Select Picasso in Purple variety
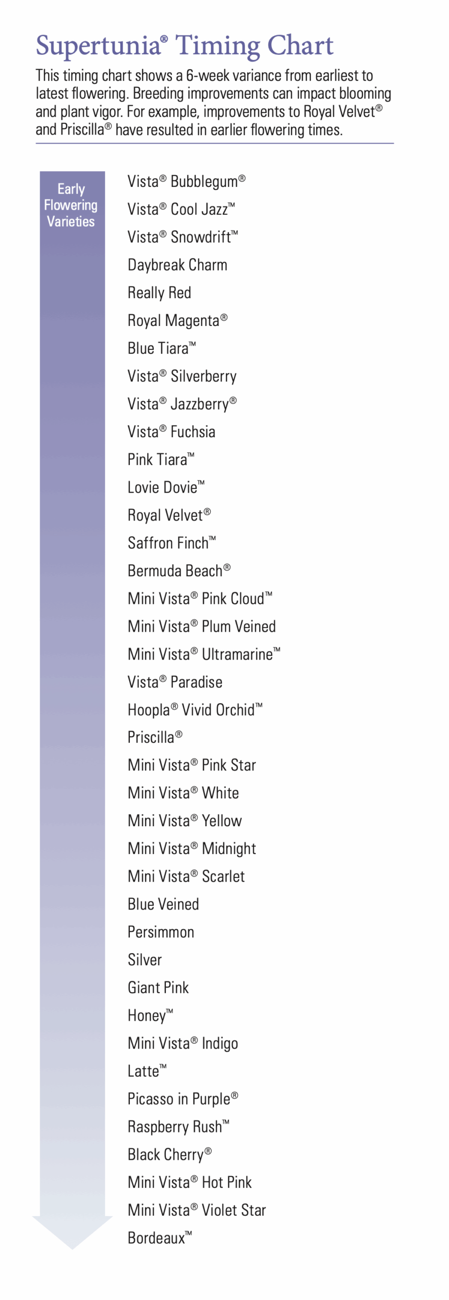 (x=183, y=1099)
